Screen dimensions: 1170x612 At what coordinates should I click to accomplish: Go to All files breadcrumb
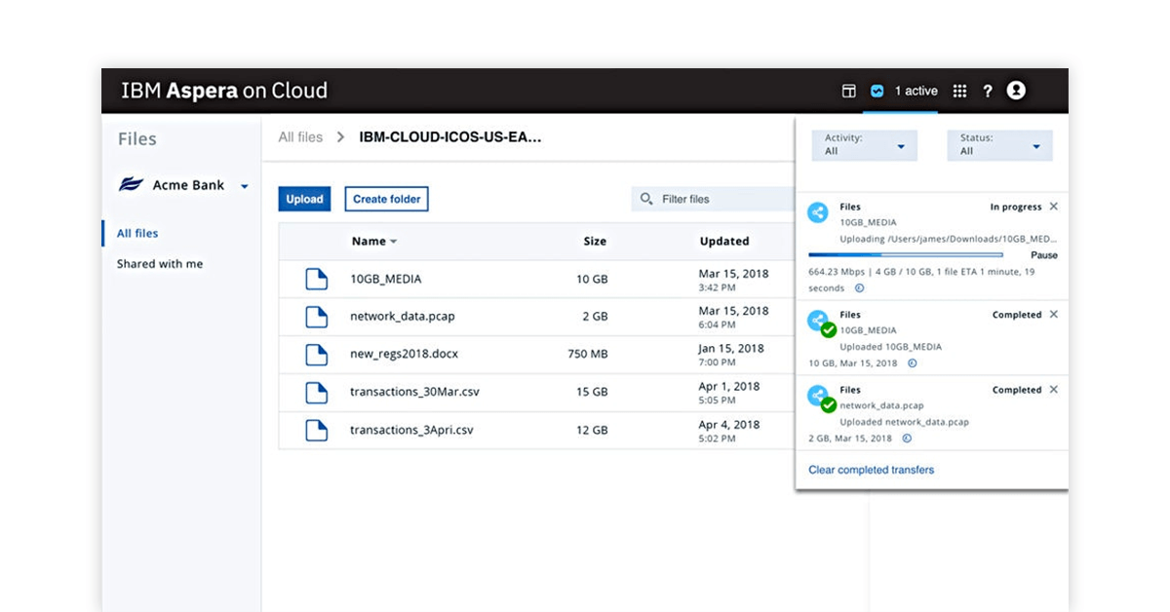pyautogui.click(x=300, y=137)
